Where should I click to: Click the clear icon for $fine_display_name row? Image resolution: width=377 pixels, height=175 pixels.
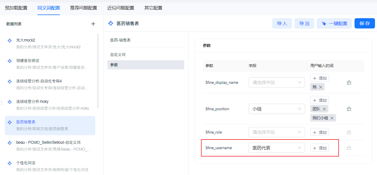click(349, 82)
